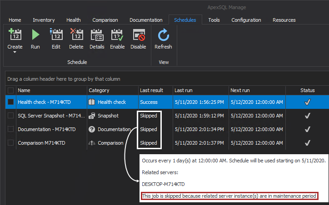329x205 pixels.
Task: Check the Health check - M714KTD row checkbox
Action: click(x=11, y=102)
